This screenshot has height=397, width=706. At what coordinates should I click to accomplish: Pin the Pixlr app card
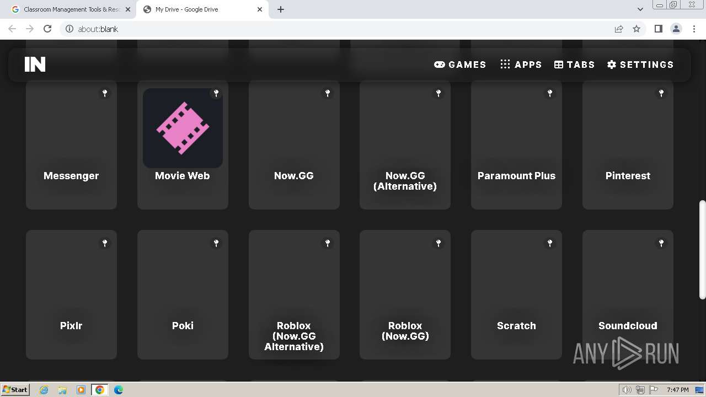[x=105, y=243]
